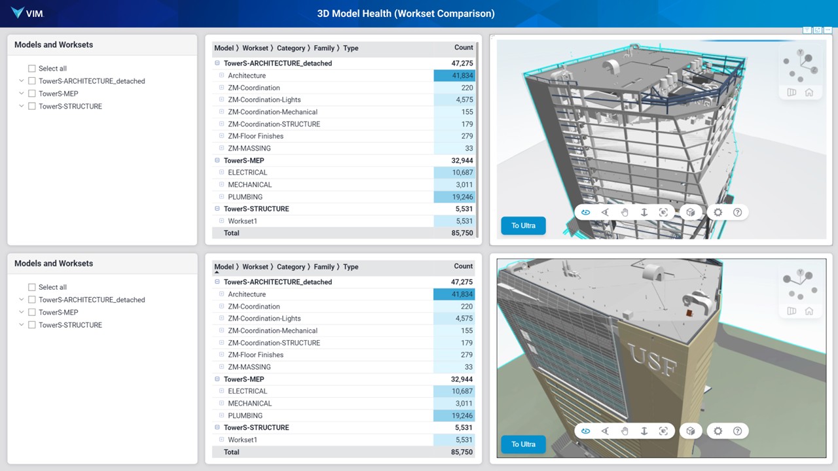Viewport: 838px width, 471px height.
Task: Open settings gear in top 3D viewer
Action: (x=718, y=213)
